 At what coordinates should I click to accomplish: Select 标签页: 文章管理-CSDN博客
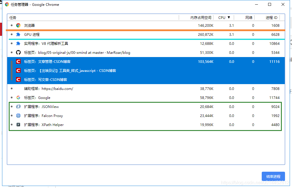click(x=47, y=62)
